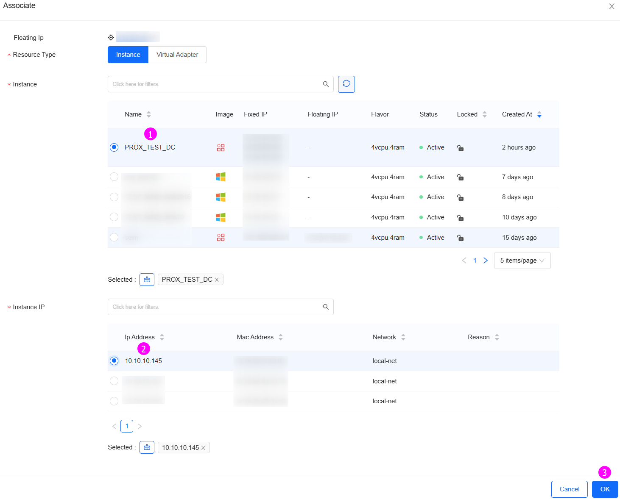Click instance page number 1
The image size is (620, 499).
[x=475, y=261]
